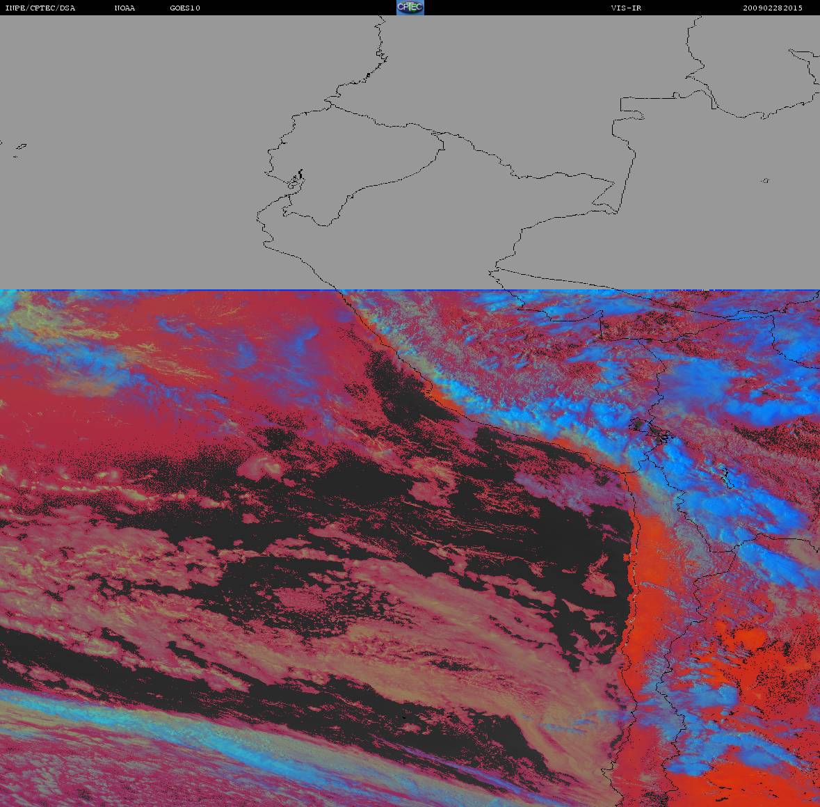The image size is (820, 807).
Task: Select the GOES10 satellite label
Action: coord(185,8)
